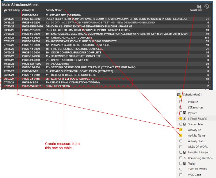Click 12 - PRIMARY CLARIFIER STRUCTURE COMPLETE row
The image size is (216, 178).
(x=78, y=45)
